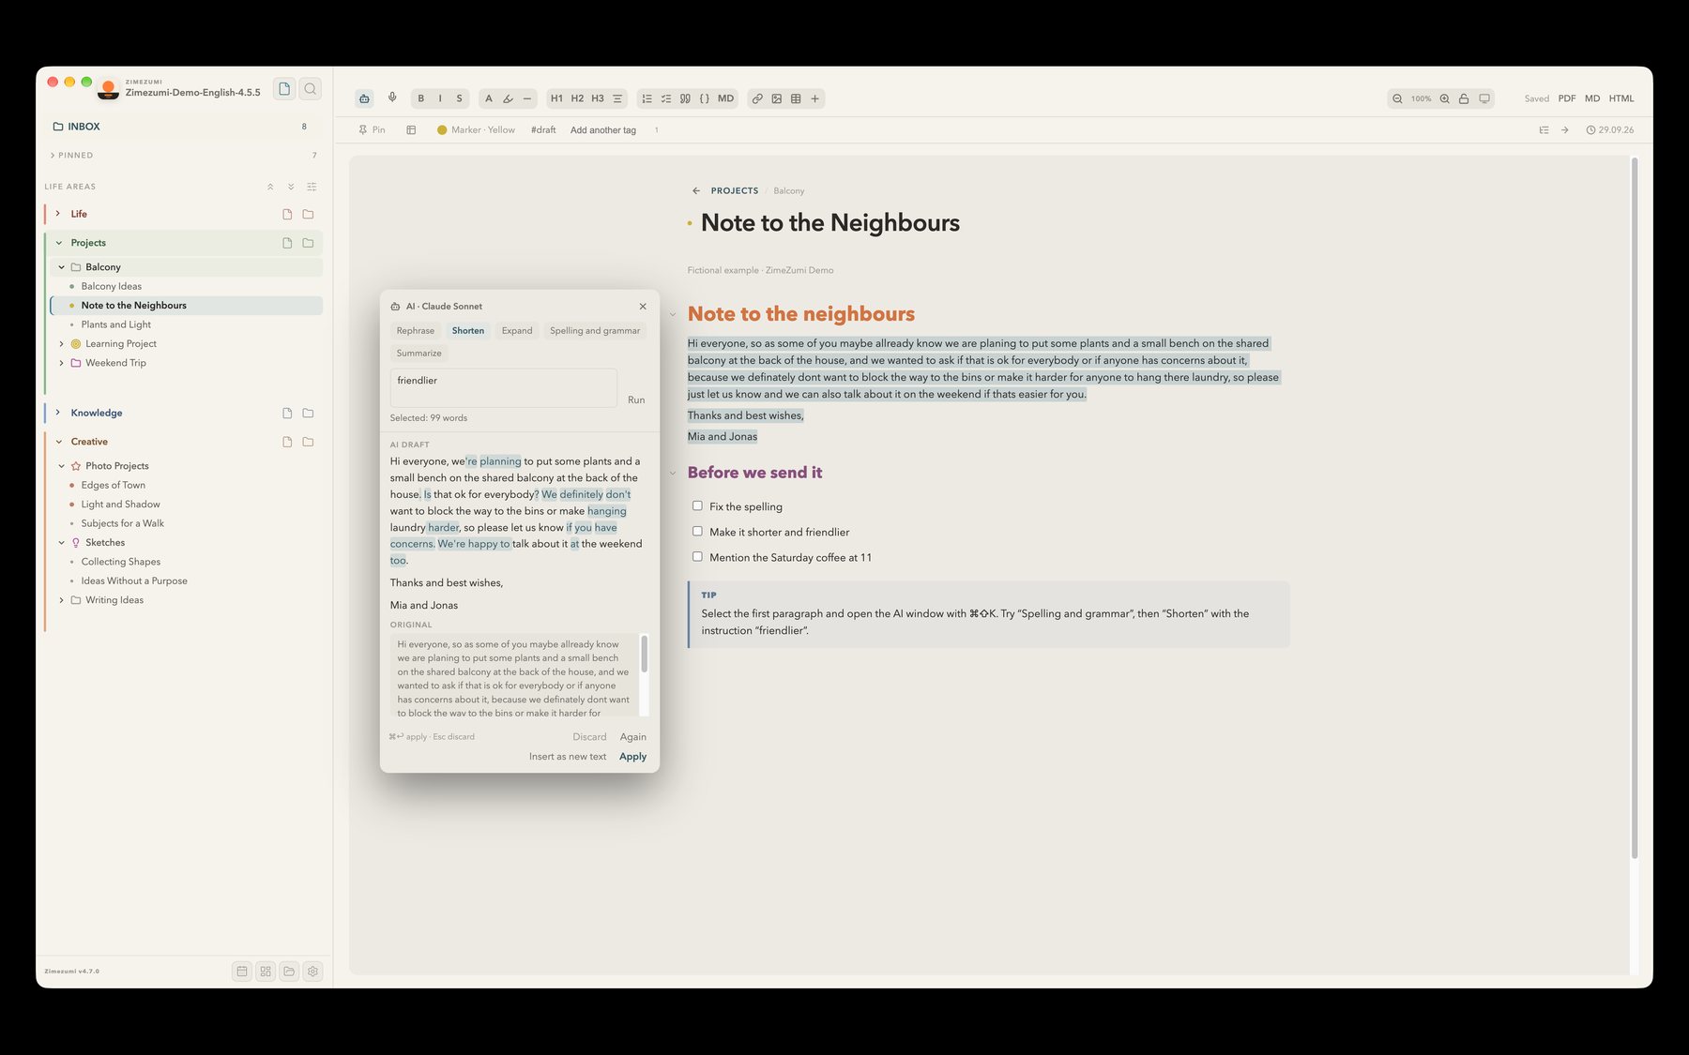Insert a numbered list
The image size is (1689, 1055).
point(647,98)
